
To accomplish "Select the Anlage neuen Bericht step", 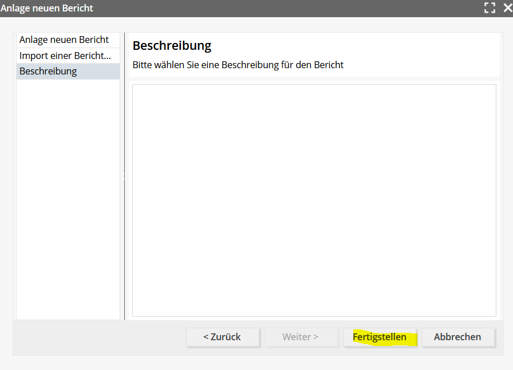I will (x=64, y=40).
